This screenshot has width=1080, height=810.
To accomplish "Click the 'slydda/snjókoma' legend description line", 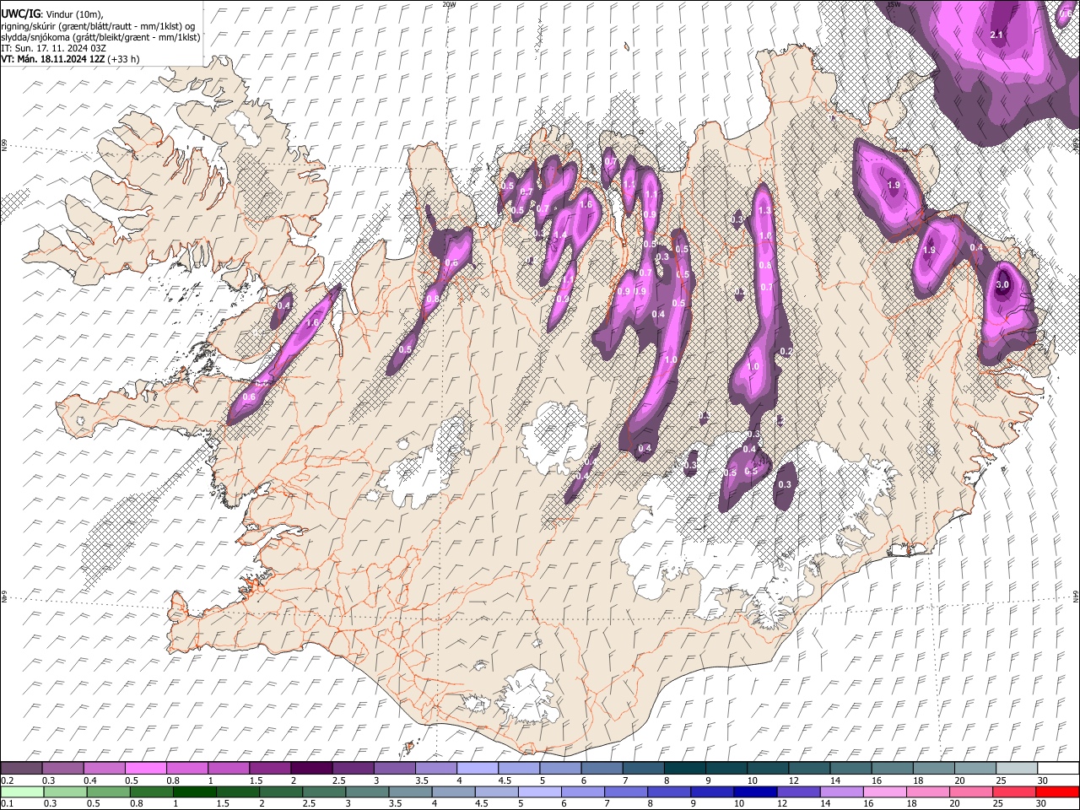I will point(100,37).
